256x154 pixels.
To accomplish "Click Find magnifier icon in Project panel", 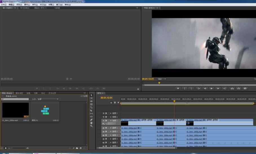I will [74, 148].
